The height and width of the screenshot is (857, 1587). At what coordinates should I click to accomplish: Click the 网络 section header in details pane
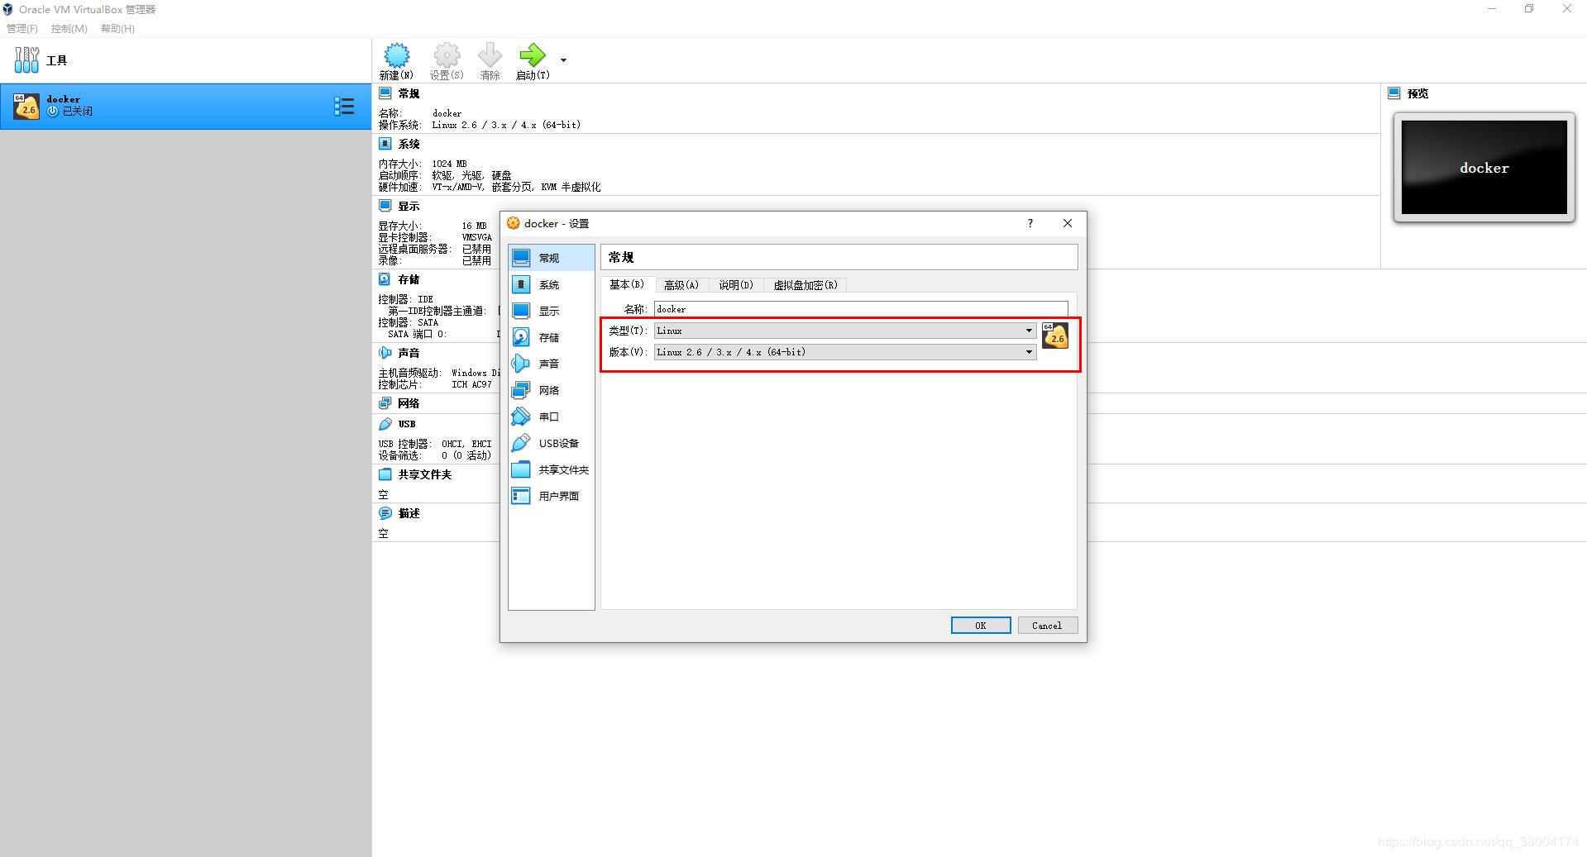click(409, 403)
